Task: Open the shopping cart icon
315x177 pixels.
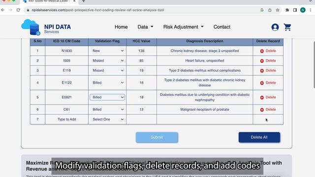Action: (x=287, y=27)
